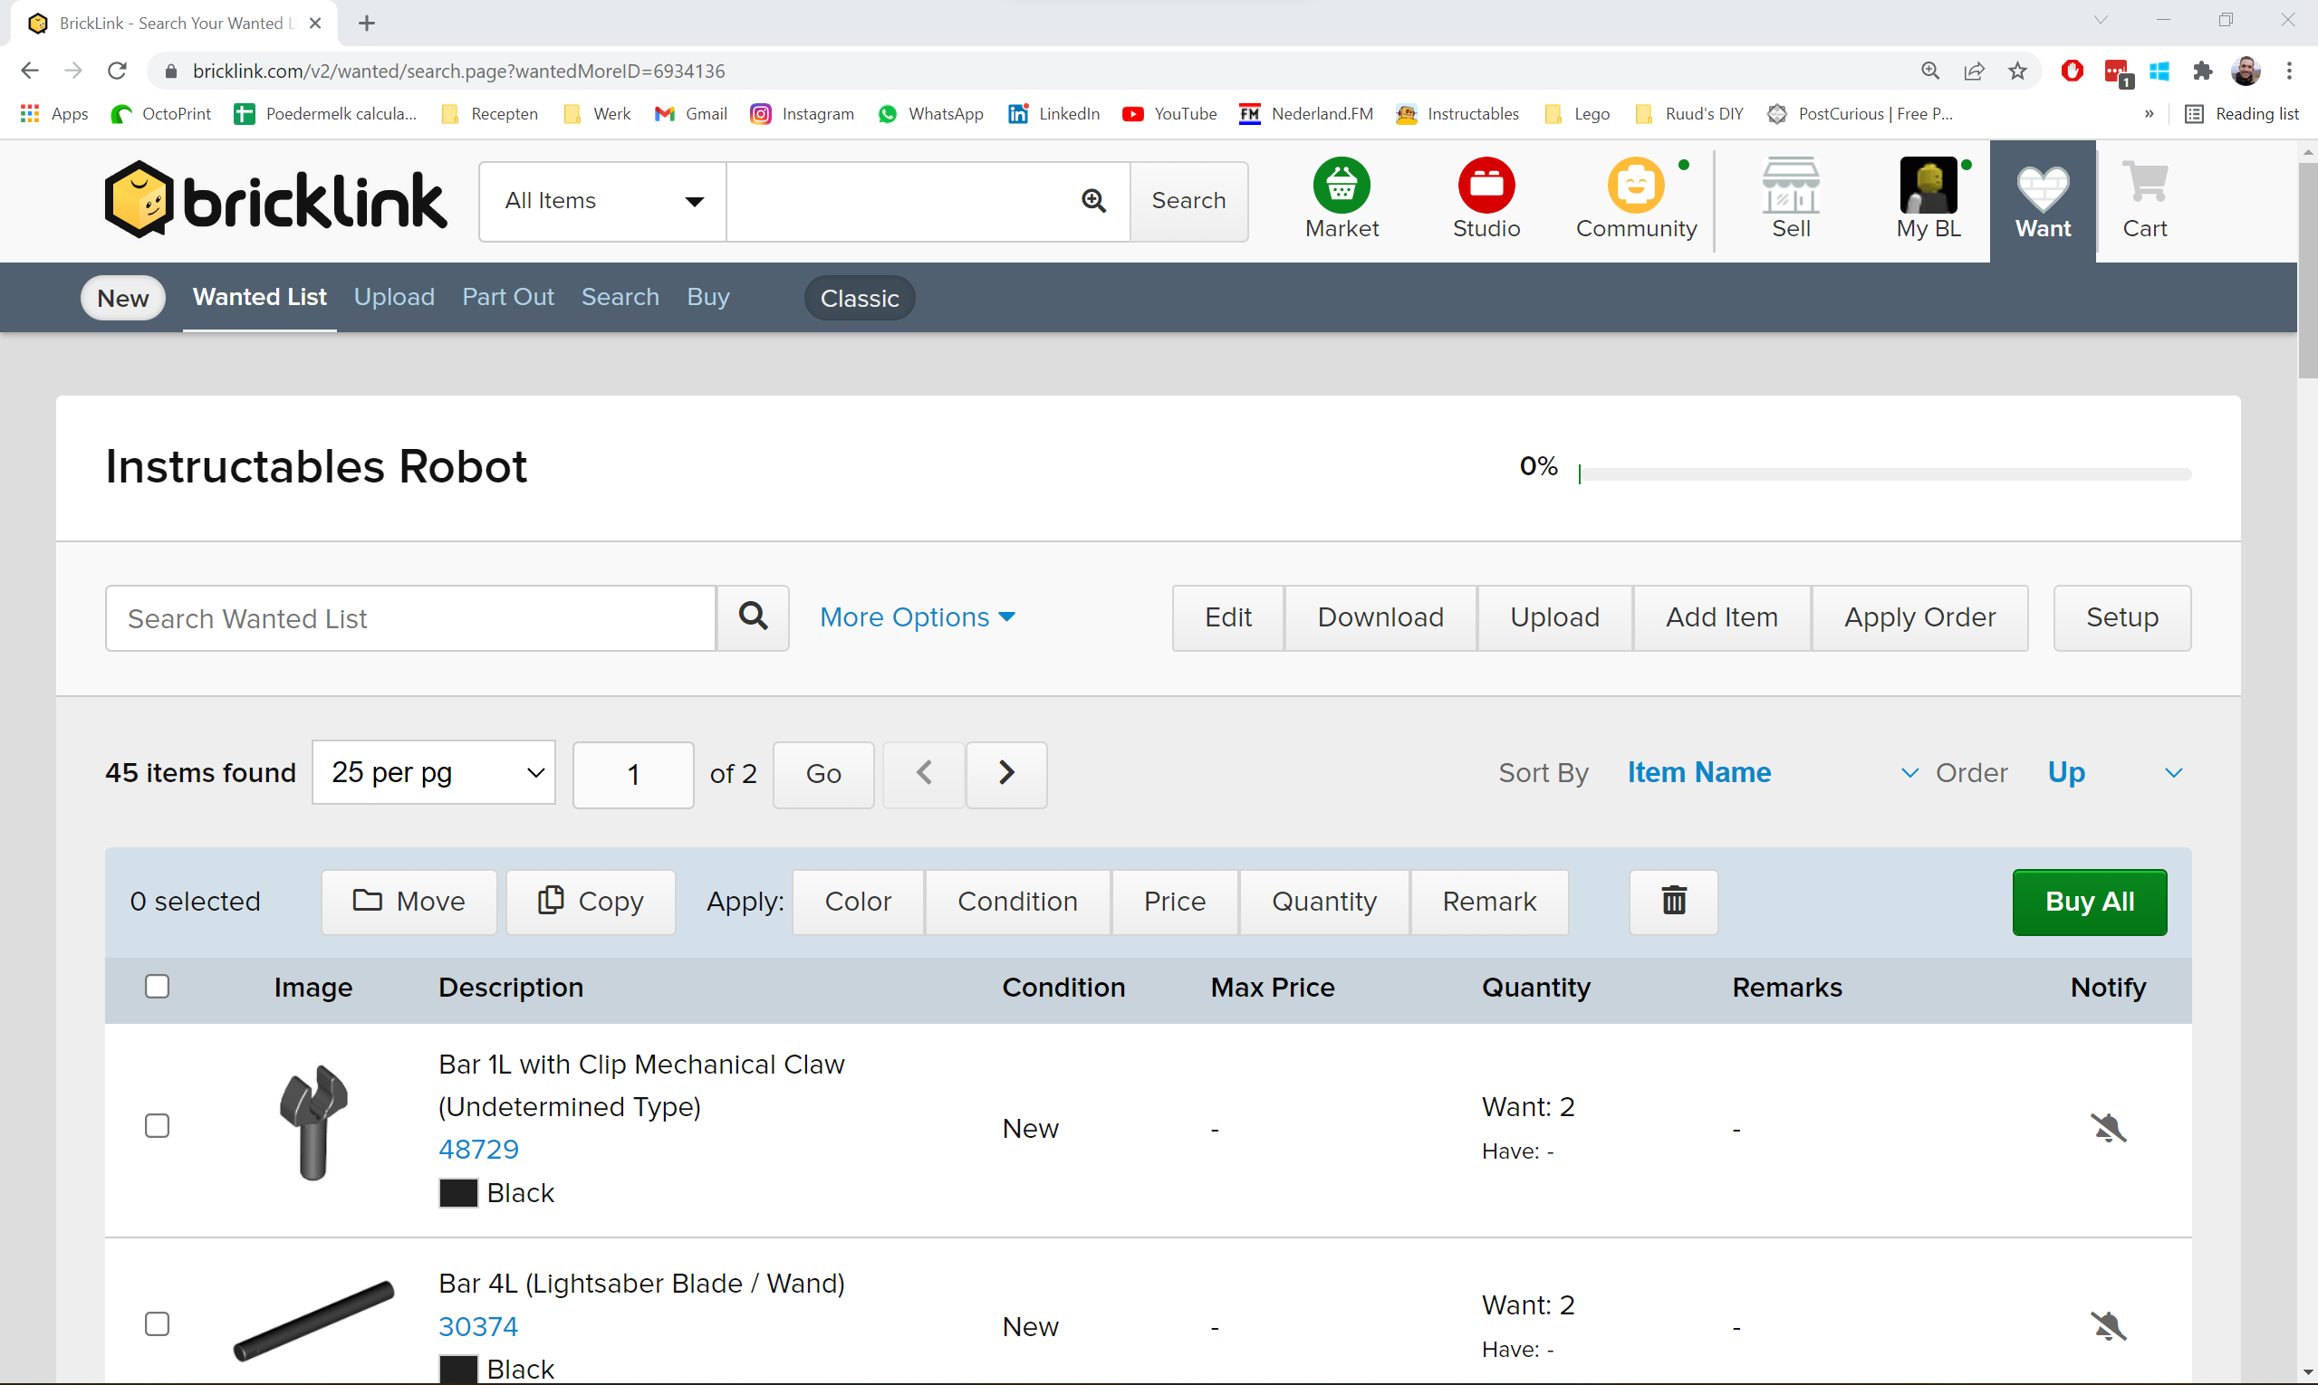Select checkbox for Bar 1L with Clip

(x=157, y=1126)
